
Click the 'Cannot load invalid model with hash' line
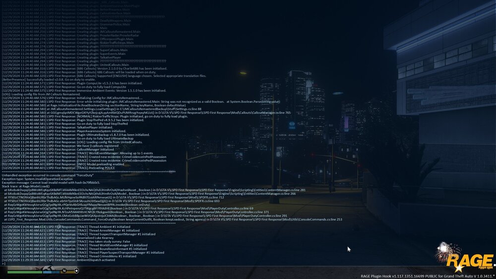(x=51, y=183)
